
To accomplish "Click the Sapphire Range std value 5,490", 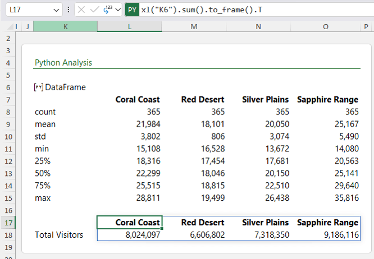I will (x=349, y=136).
